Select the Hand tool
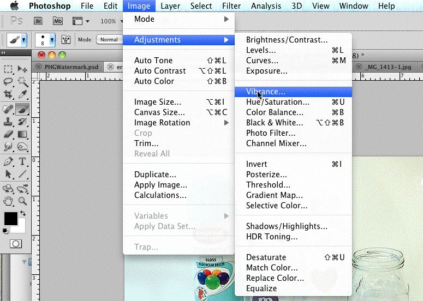 [x=8, y=201]
